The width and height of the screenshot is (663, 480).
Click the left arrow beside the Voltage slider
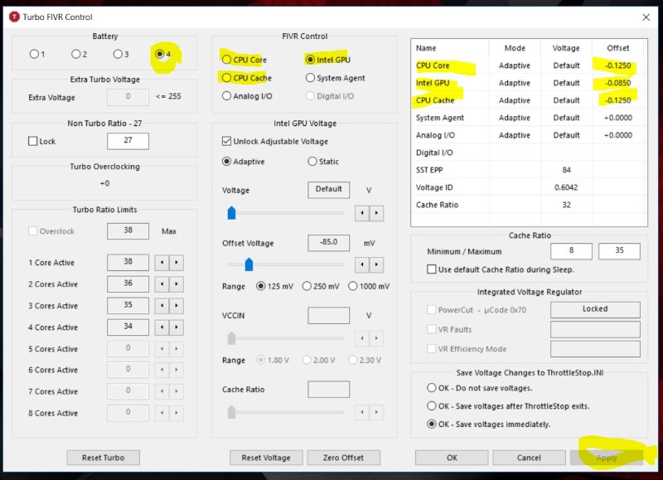click(x=362, y=213)
